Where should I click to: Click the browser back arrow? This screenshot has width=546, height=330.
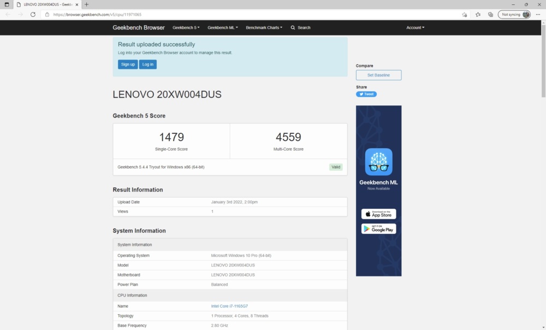point(8,15)
